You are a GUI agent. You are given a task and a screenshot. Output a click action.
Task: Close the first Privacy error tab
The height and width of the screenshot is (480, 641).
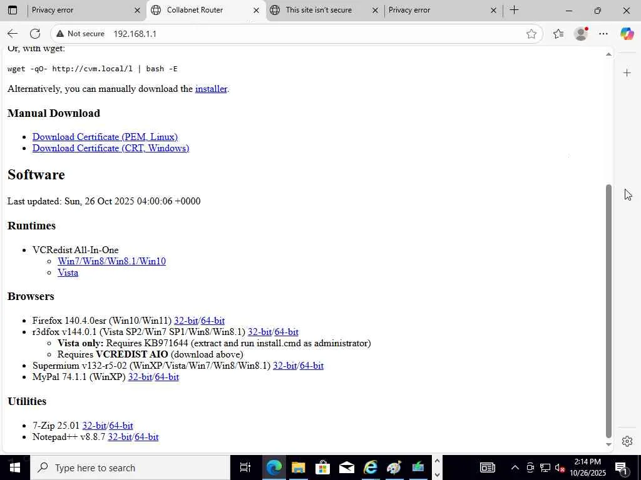coord(137,10)
